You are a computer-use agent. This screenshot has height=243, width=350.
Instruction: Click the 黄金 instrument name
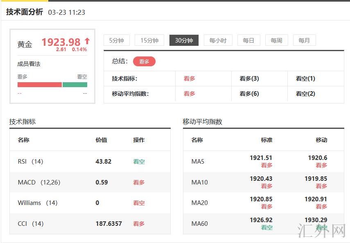(x=25, y=45)
